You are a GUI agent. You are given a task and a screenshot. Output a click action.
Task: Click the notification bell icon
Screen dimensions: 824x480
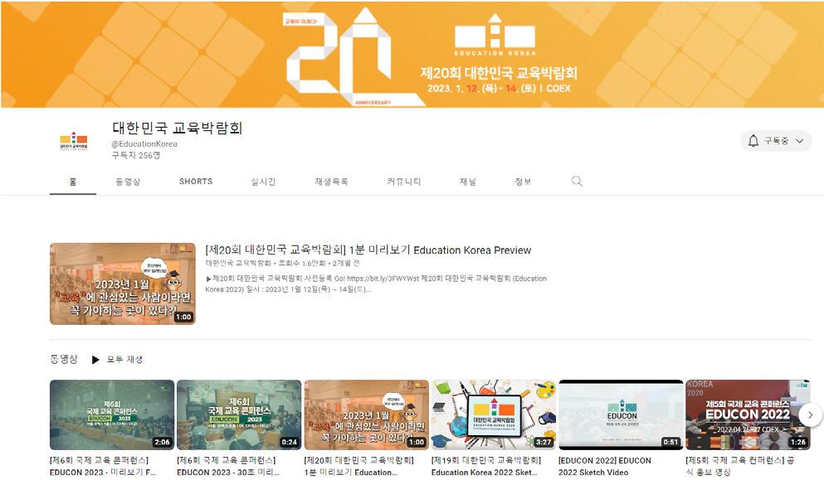[x=753, y=141]
